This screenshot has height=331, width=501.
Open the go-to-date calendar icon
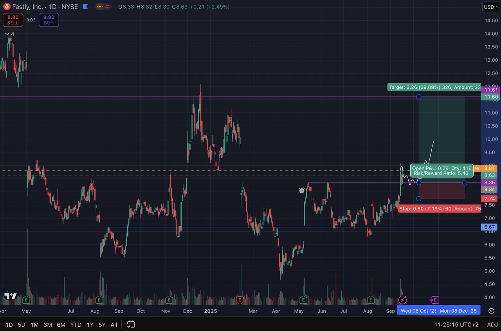pyautogui.click(x=131, y=324)
